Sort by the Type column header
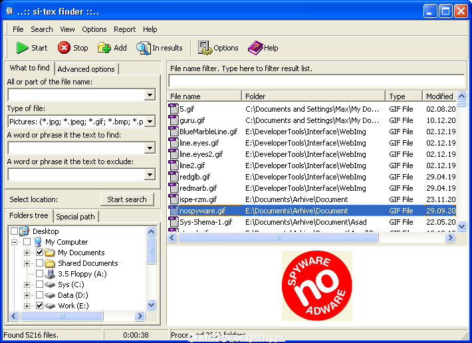Image resolution: width=472 pixels, height=343 pixels. point(404,96)
